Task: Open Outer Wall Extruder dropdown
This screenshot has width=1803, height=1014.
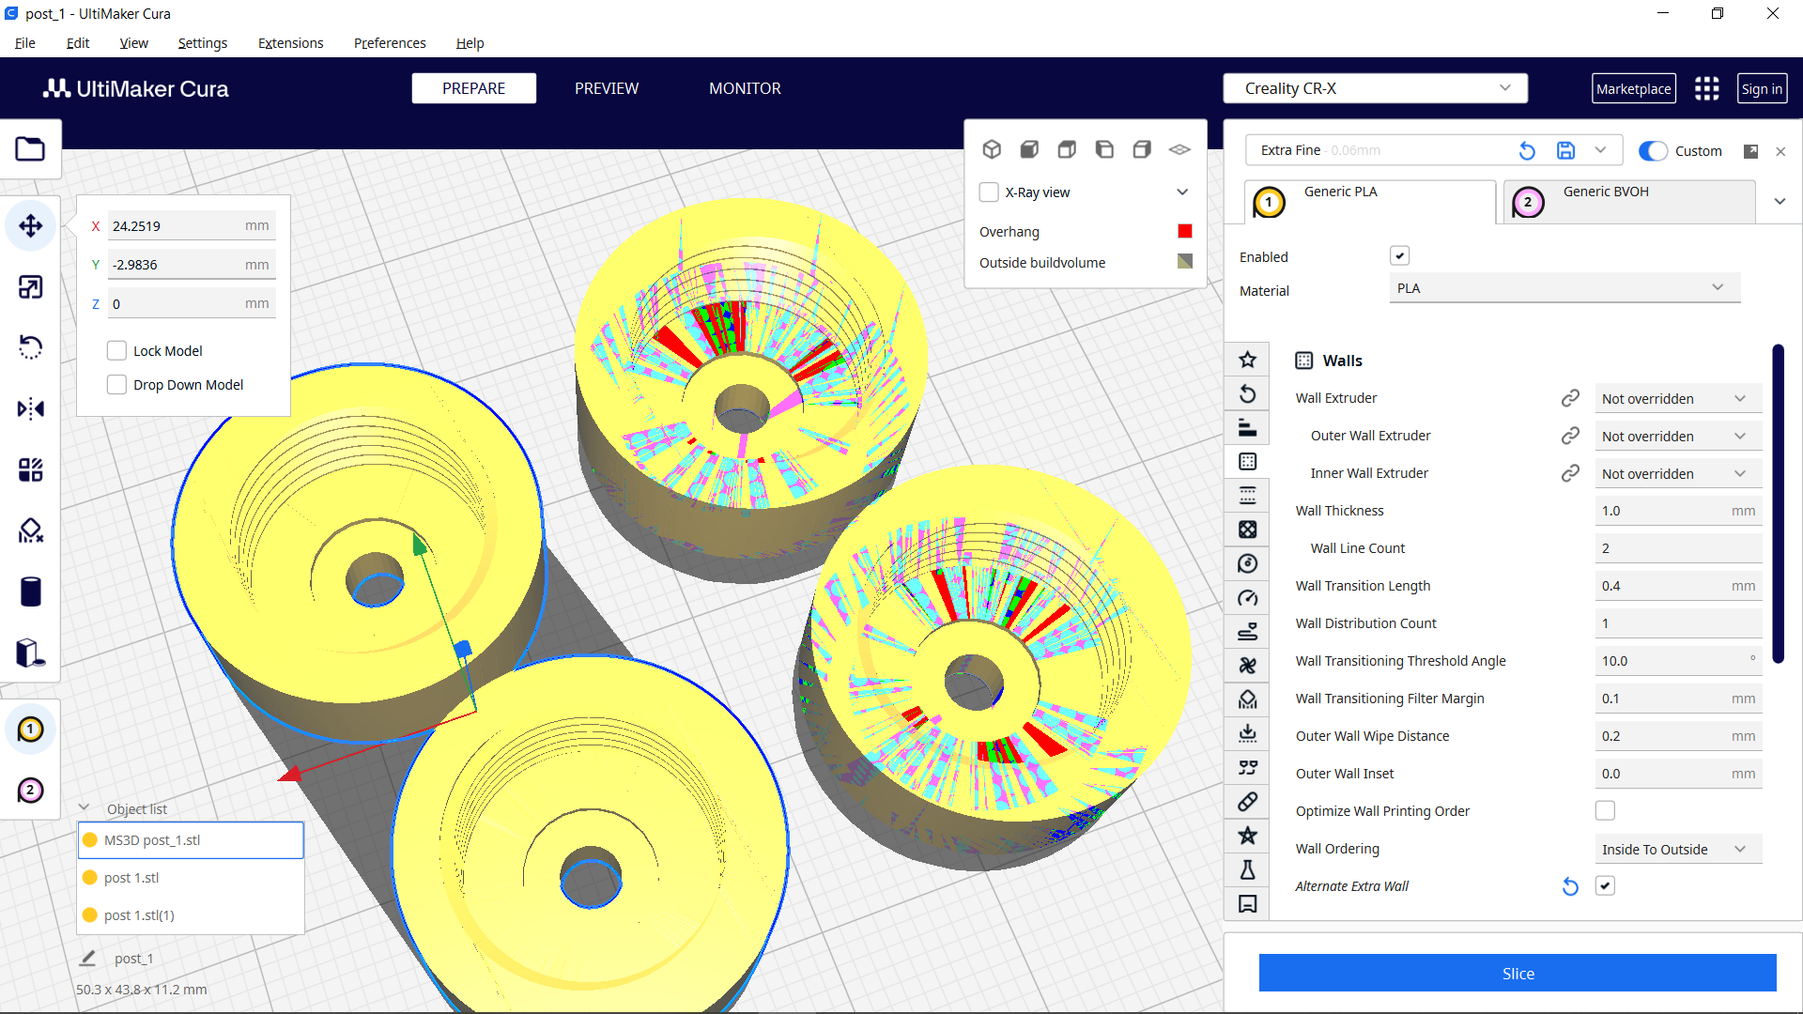Action: click(1677, 437)
